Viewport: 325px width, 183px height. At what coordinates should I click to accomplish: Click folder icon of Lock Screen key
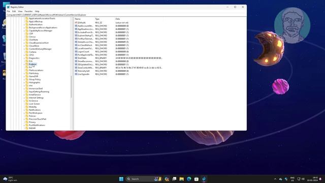pyautogui.click(x=27, y=104)
